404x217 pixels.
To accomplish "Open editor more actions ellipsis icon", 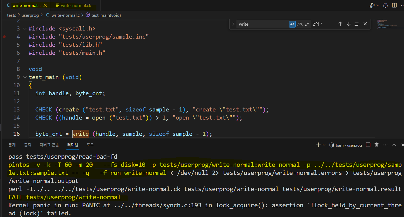I will point(402,5).
